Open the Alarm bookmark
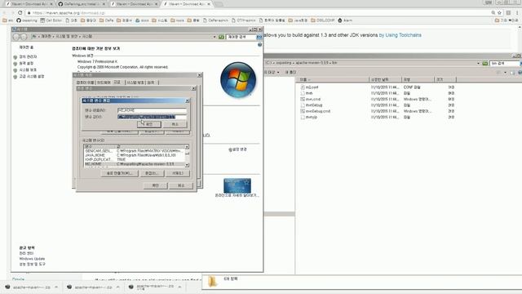 click(345, 20)
